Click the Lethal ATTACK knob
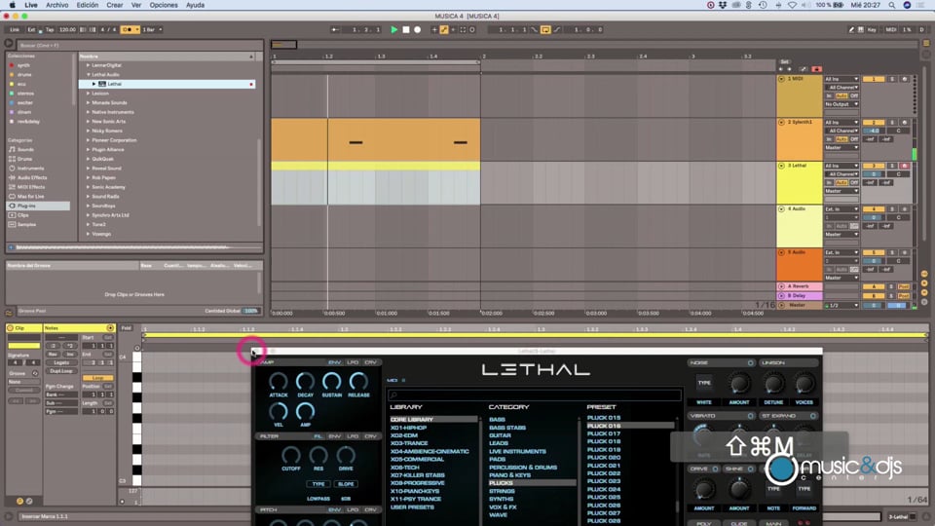 [278, 381]
